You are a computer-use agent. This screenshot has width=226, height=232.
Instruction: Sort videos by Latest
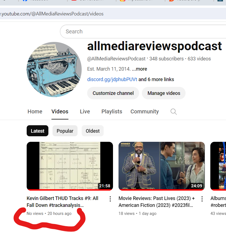(37, 131)
